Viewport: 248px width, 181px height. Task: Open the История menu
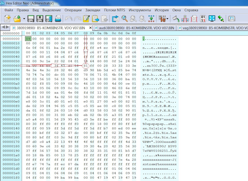pos(162,10)
